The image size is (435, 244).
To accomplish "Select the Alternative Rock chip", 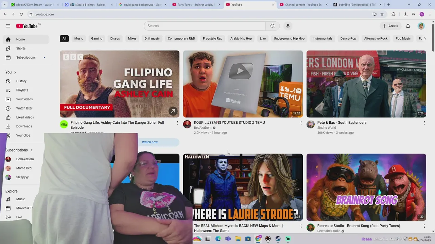I will pyautogui.click(x=376, y=39).
